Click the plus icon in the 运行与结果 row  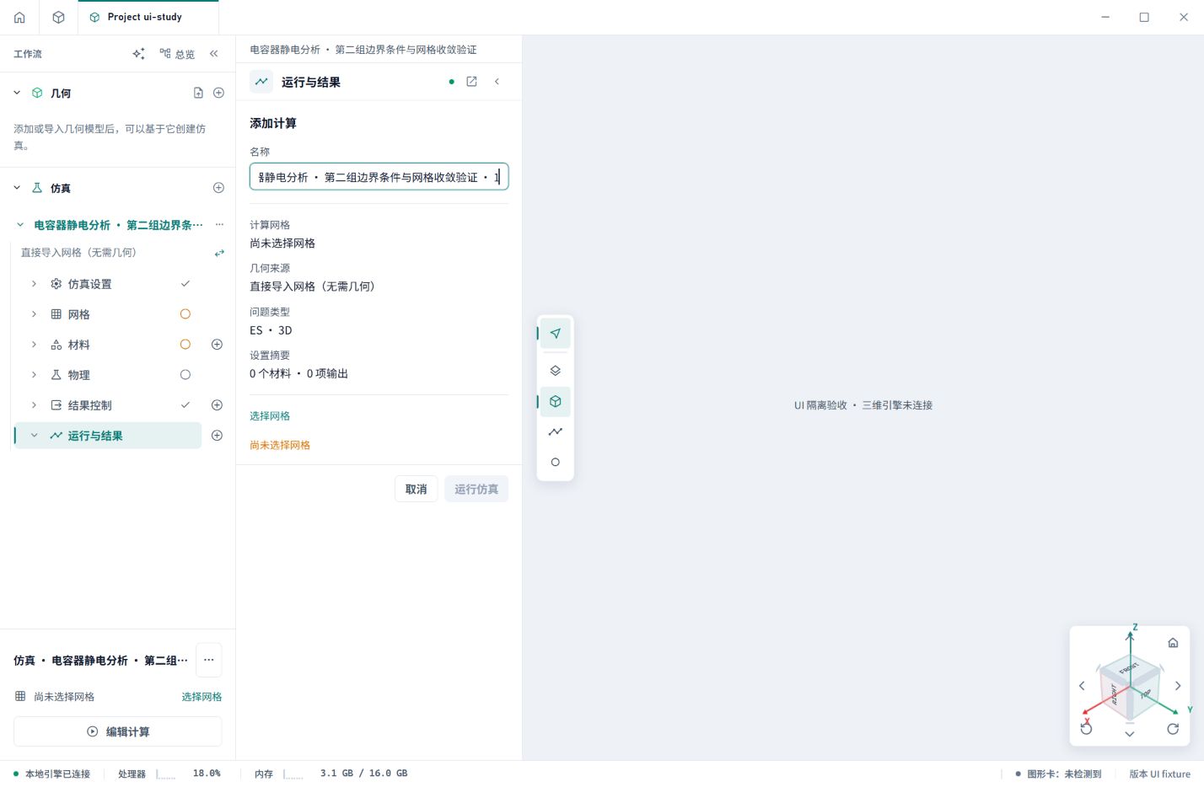coord(217,436)
